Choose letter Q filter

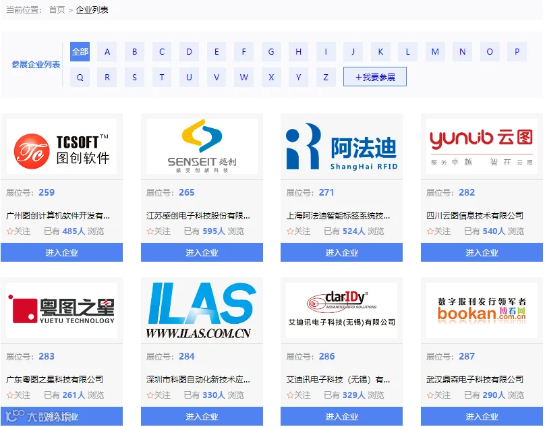80,77
